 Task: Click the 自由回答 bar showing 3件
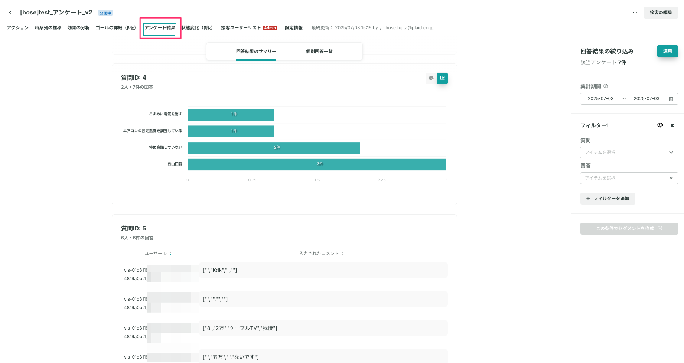pyautogui.click(x=317, y=164)
